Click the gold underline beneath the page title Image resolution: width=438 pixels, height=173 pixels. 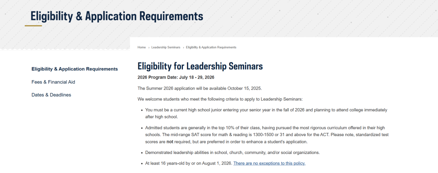tap(33, 26)
